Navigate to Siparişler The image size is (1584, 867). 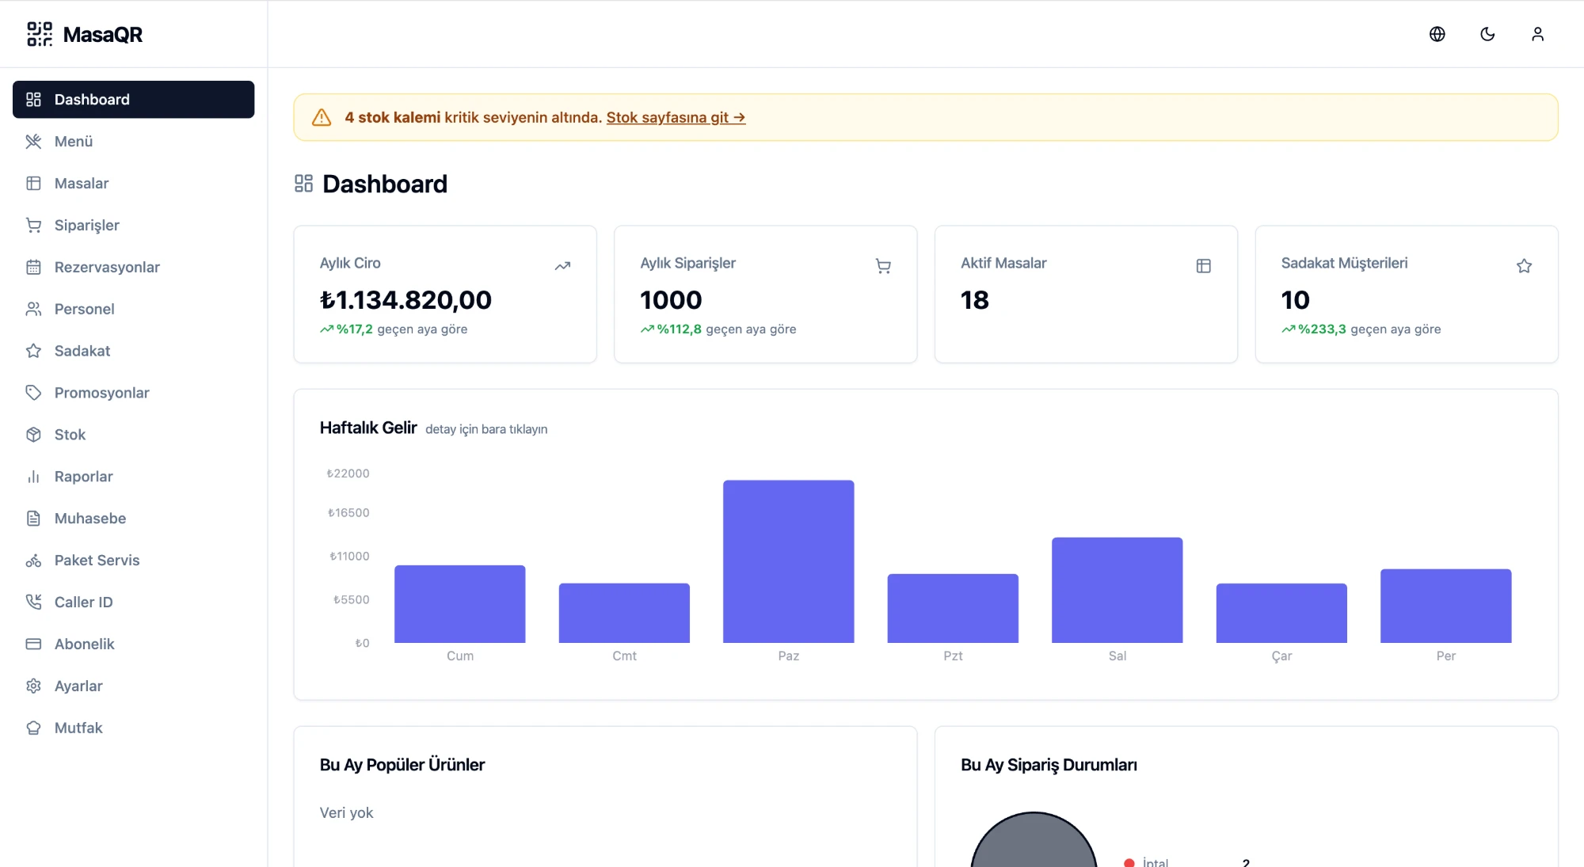click(x=133, y=226)
